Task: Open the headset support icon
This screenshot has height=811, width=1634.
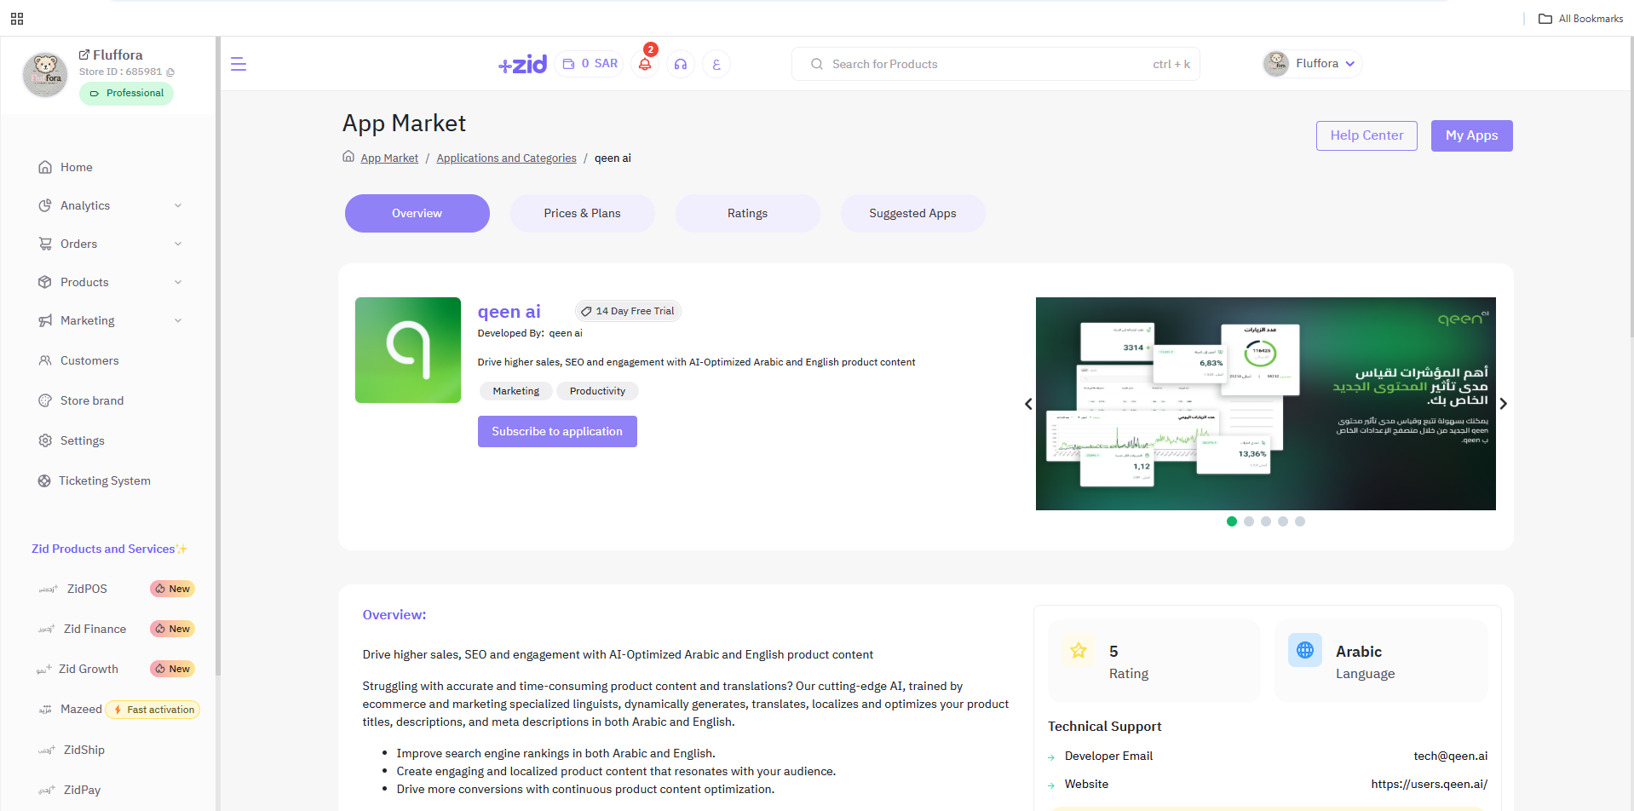Action: [x=681, y=64]
